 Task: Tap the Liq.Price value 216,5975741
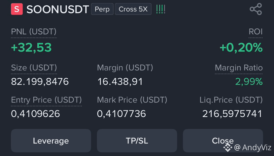click(x=232, y=114)
